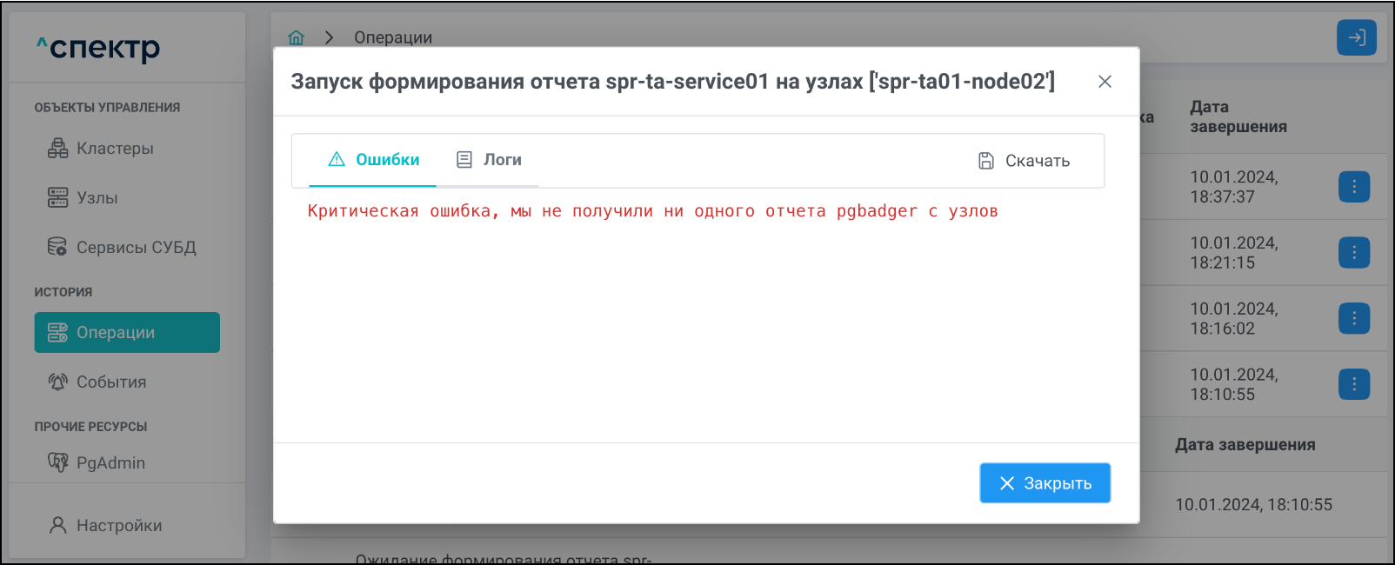Click date cell 10.01.2024, 18:37:37

pyautogui.click(x=1234, y=187)
